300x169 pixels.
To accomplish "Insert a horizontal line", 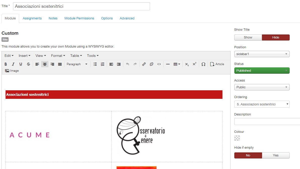I will click(x=168, y=64).
